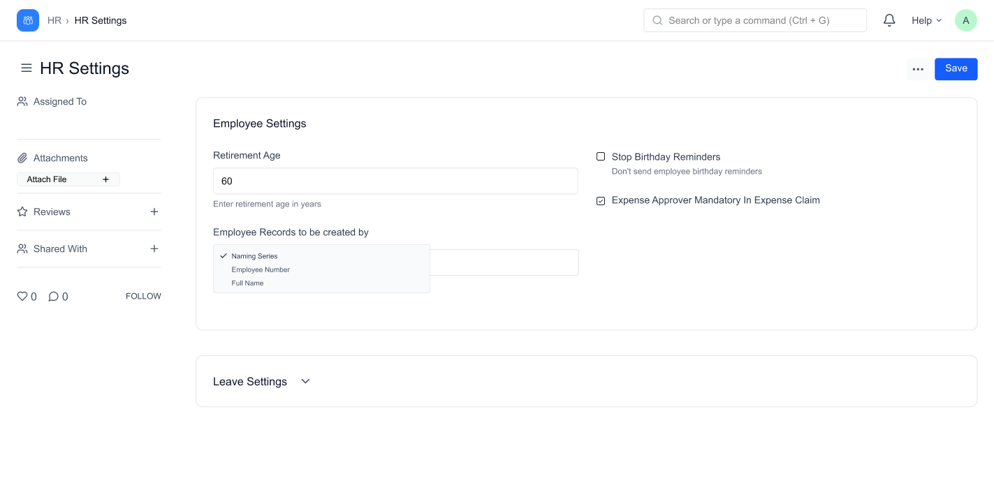Open the user avatar menu
The image size is (994, 483).
point(965,20)
